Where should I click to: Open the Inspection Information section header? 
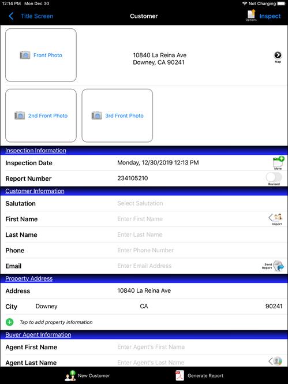click(36, 150)
